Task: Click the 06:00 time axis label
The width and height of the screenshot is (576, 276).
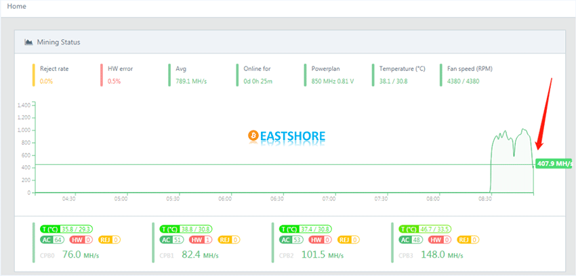Action: 225,199
